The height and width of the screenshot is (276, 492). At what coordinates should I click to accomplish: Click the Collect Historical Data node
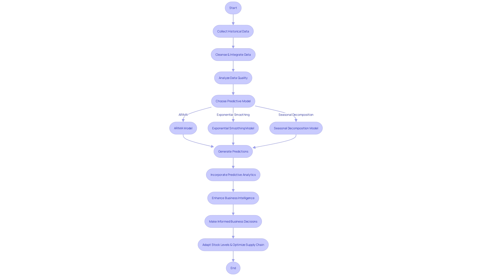point(233,31)
